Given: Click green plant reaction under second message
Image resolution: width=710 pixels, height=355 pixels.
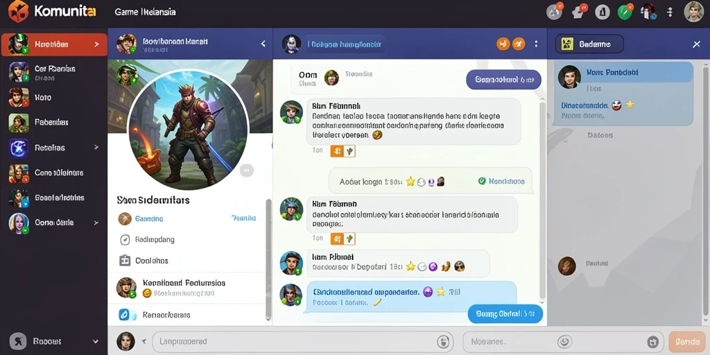Looking at the screenshot, I should pyautogui.click(x=349, y=239).
